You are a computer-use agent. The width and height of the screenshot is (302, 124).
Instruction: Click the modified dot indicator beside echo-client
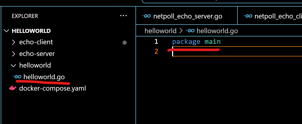click(x=125, y=43)
